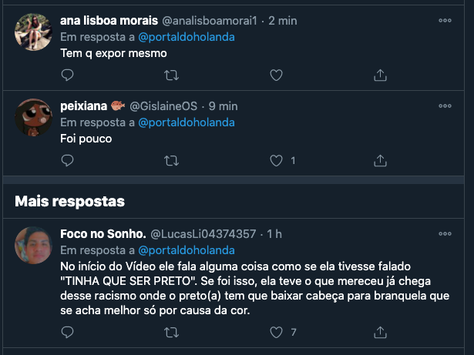
Task: Like Foco no Sonho's tweet with 7 likes
Action: (x=276, y=333)
